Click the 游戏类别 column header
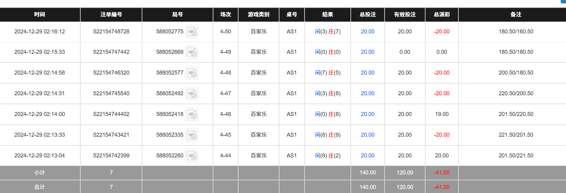Image resolution: width=566 pixels, height=193 pixels. (258, 15)
